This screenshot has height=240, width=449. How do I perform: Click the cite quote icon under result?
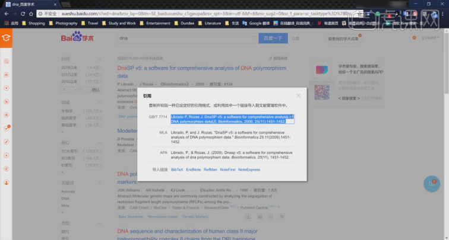click(271, 217)
